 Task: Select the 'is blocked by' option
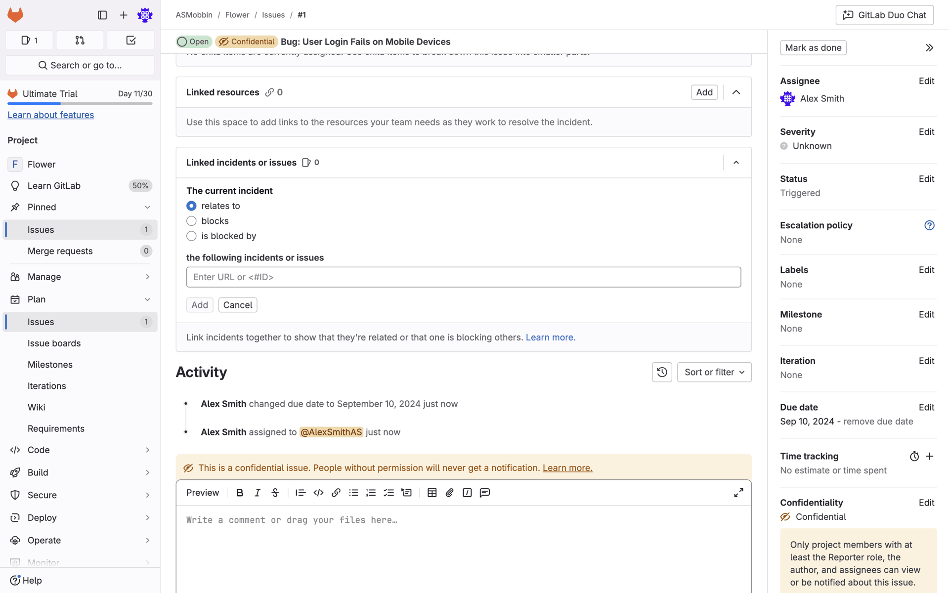191,236
